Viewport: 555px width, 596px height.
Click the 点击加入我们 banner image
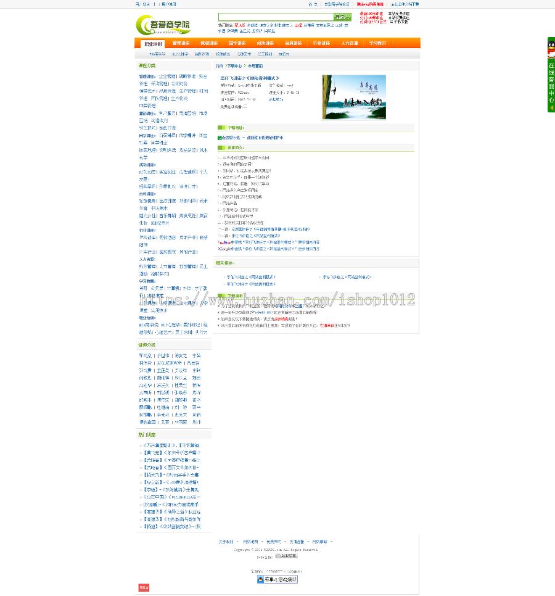tap(354, 97)
